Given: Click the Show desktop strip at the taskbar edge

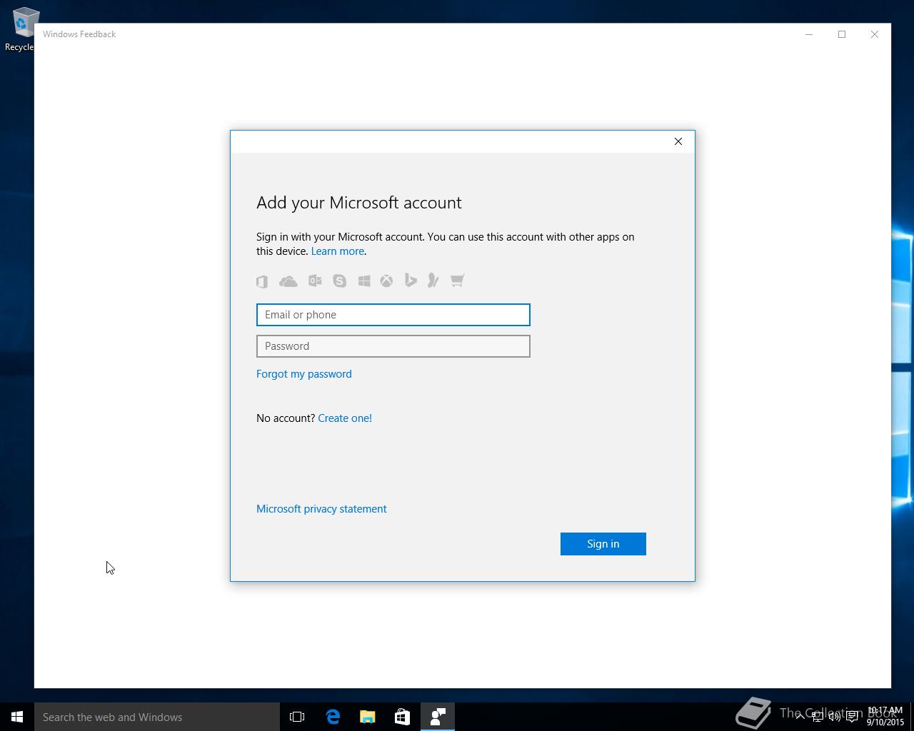Looking at the screenshot, I should tap(912, 717).
